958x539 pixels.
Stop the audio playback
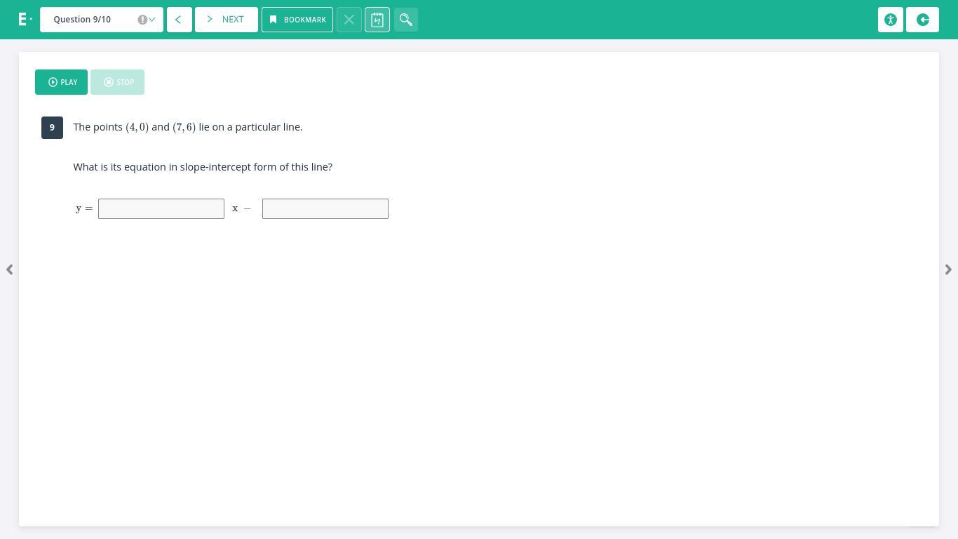(x=117, y=82)
